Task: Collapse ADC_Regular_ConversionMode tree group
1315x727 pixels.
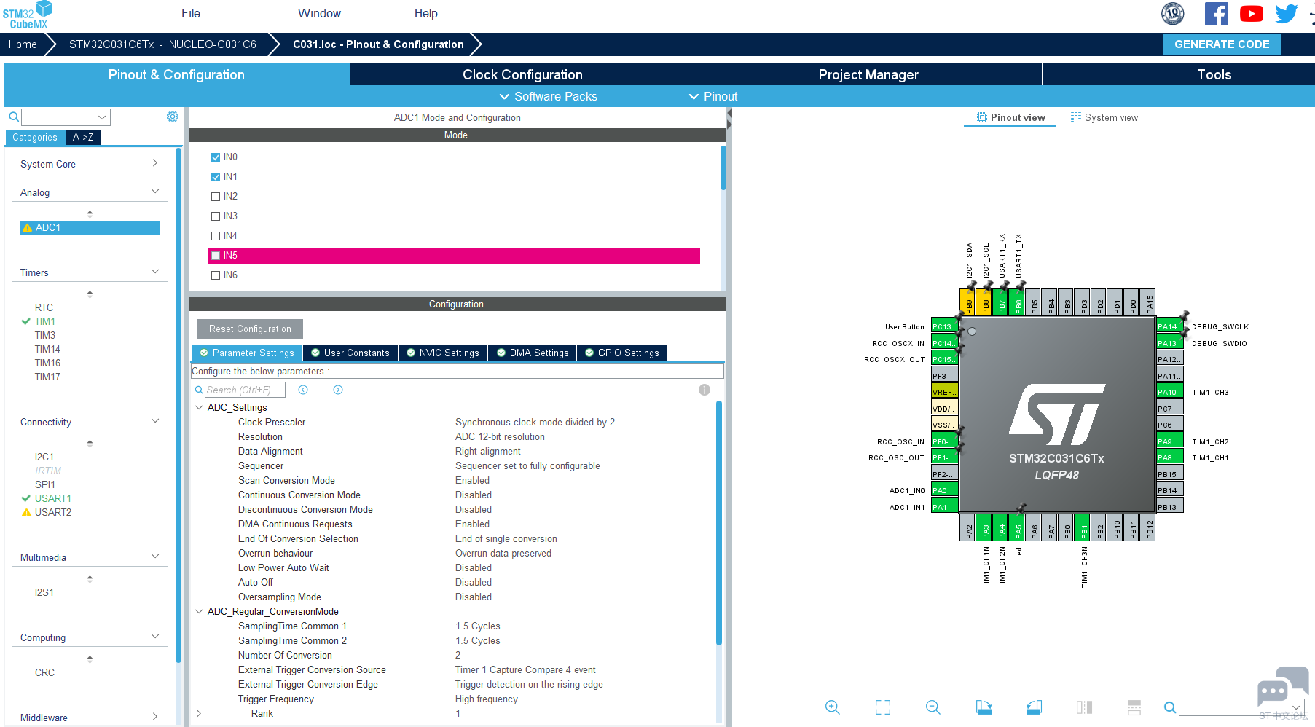Action: pyautogui.click(x=199, y=611)
